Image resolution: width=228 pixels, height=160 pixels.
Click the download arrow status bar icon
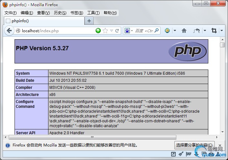196,154
